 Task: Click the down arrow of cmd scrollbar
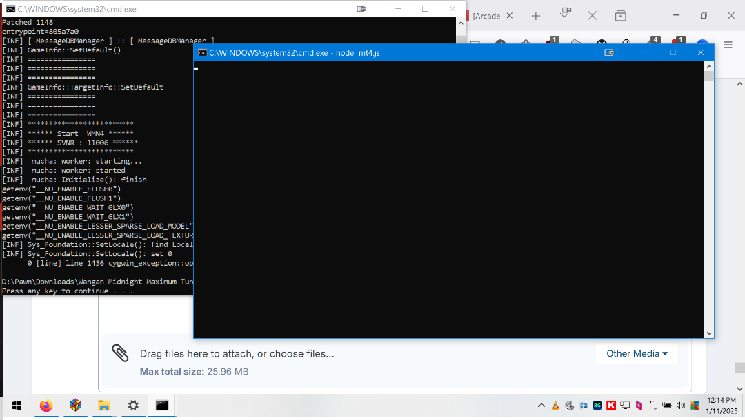[x=708, y=333]
